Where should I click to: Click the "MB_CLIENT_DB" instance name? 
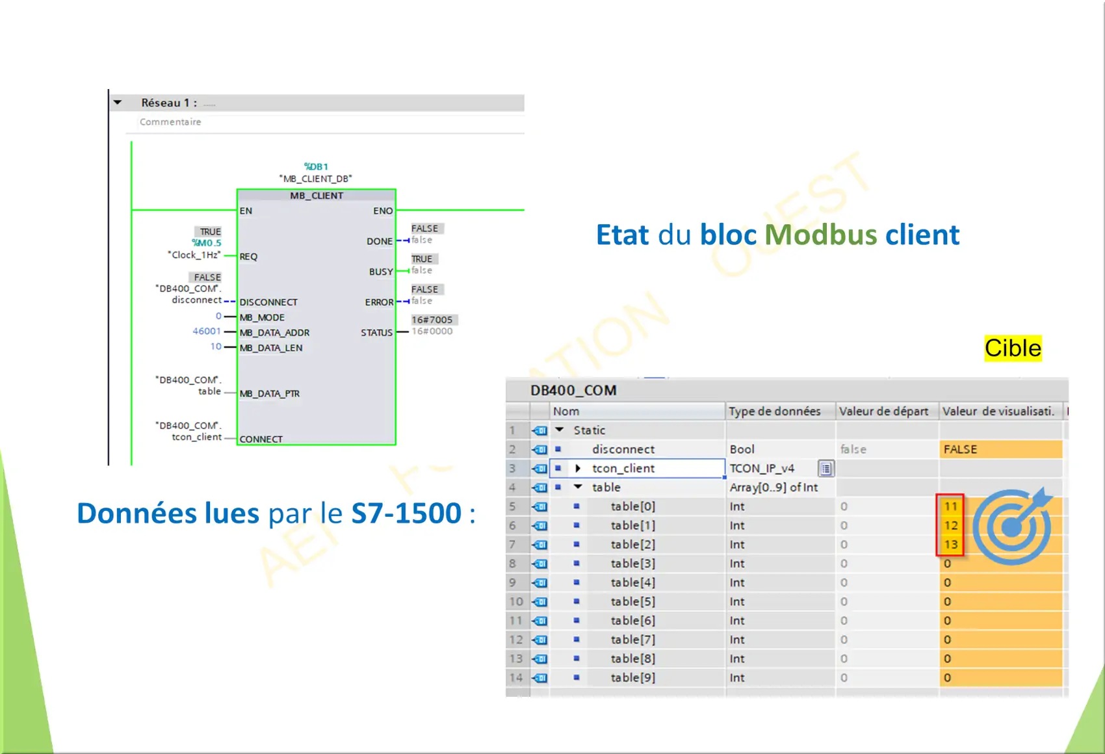click(x=316, y=179)
